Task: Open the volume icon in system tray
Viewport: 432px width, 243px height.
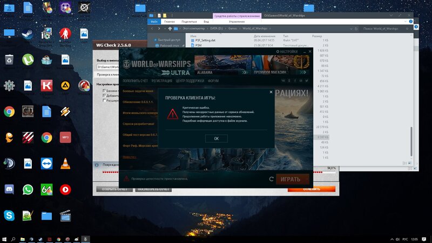Action: coord(397,239)
